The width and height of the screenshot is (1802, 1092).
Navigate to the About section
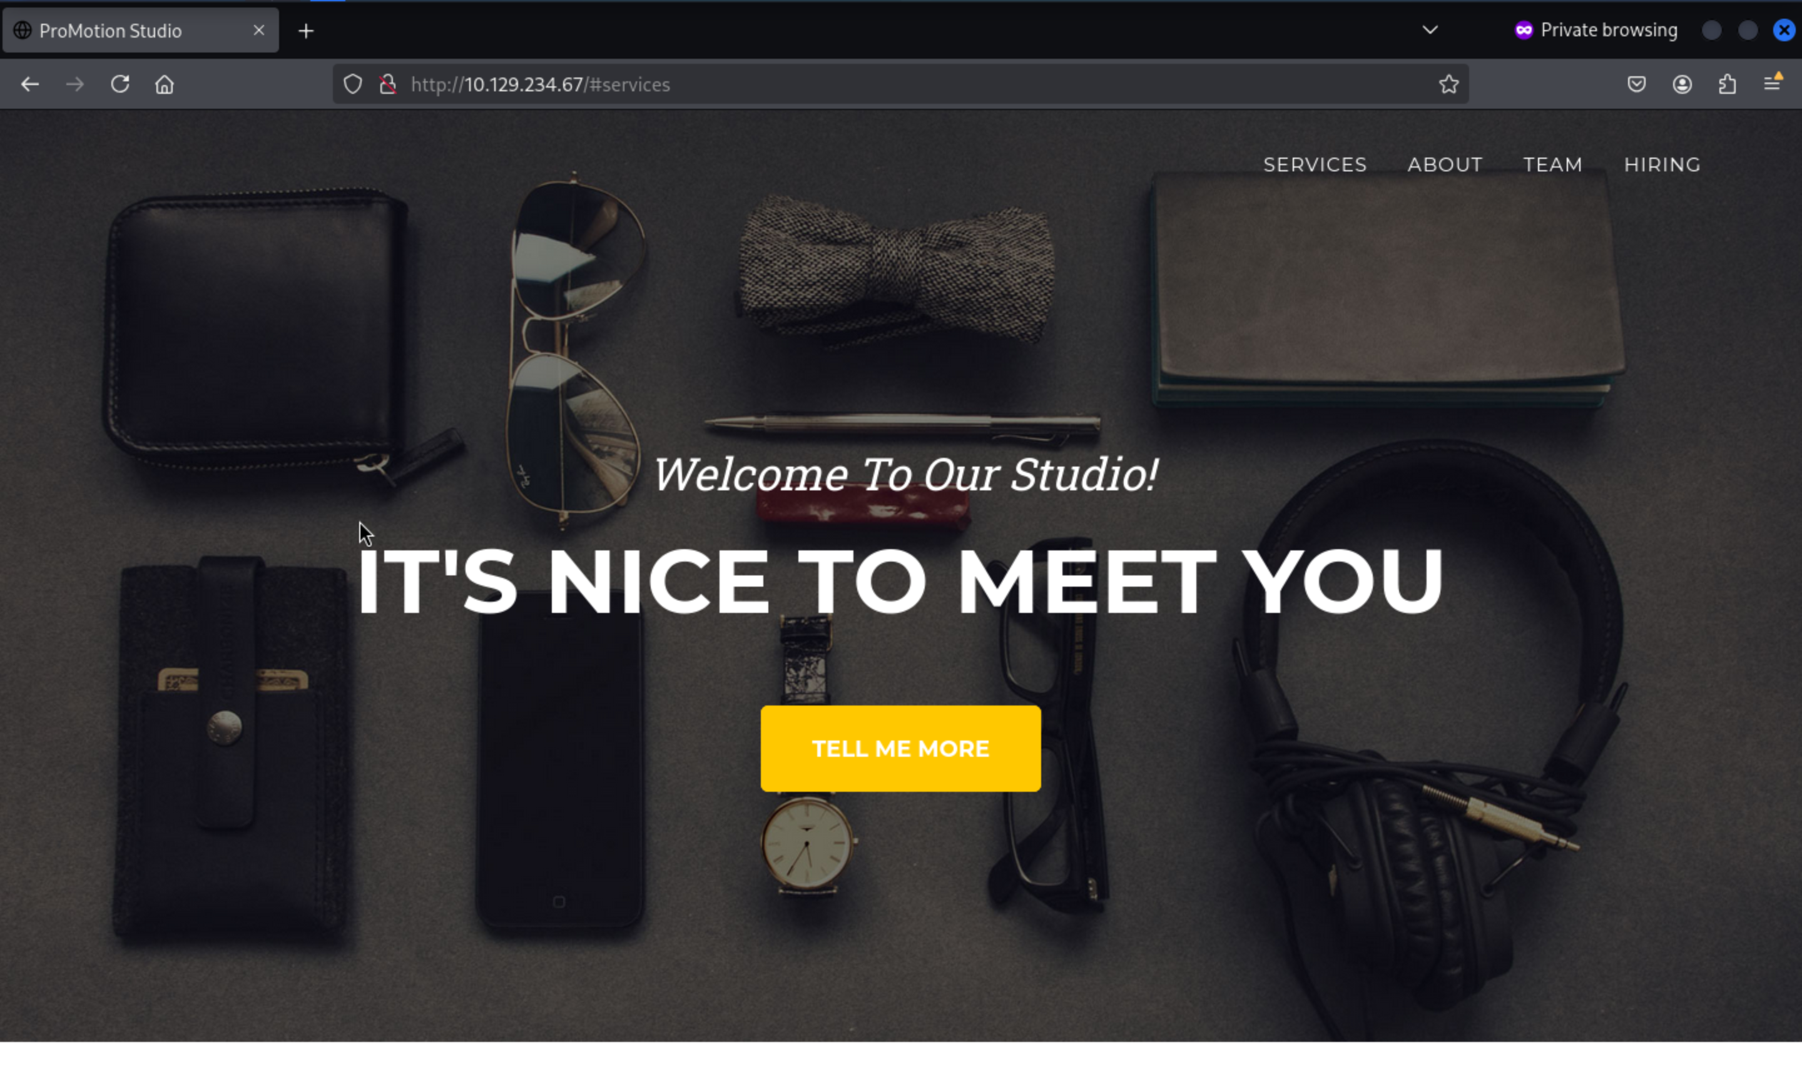1445,164
